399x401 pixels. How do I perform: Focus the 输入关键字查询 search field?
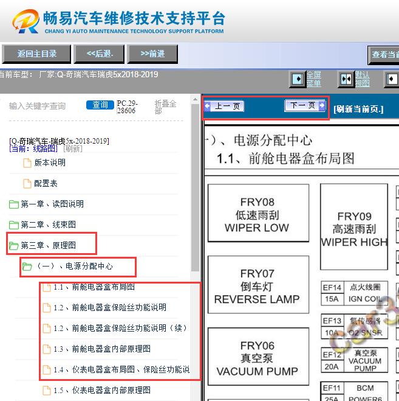coord(37,106)
